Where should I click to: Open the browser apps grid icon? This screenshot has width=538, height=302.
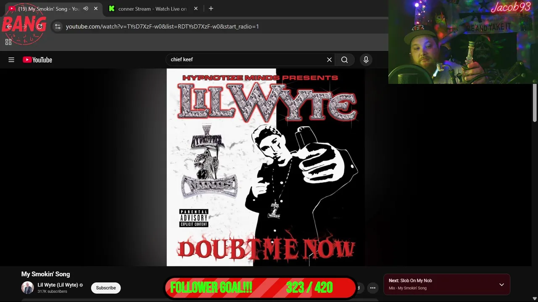tap(8, 42)
